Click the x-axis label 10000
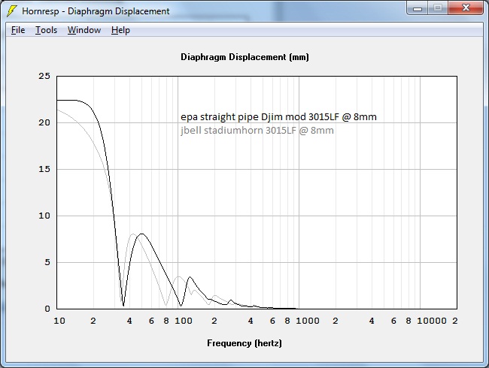Screen dimensions: 489x368 432,321
